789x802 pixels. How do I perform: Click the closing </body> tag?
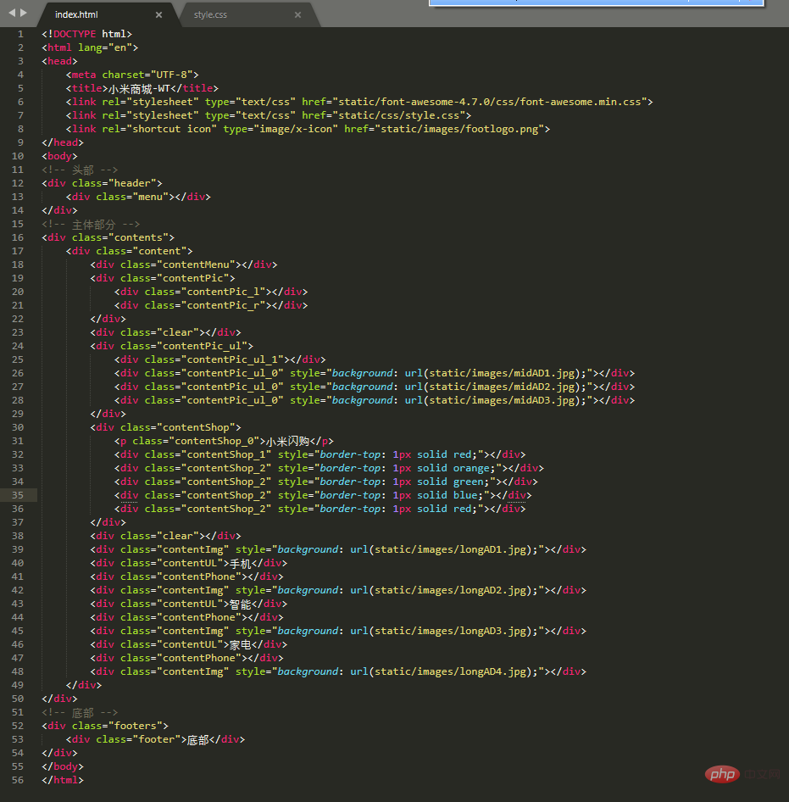(63, 766)
